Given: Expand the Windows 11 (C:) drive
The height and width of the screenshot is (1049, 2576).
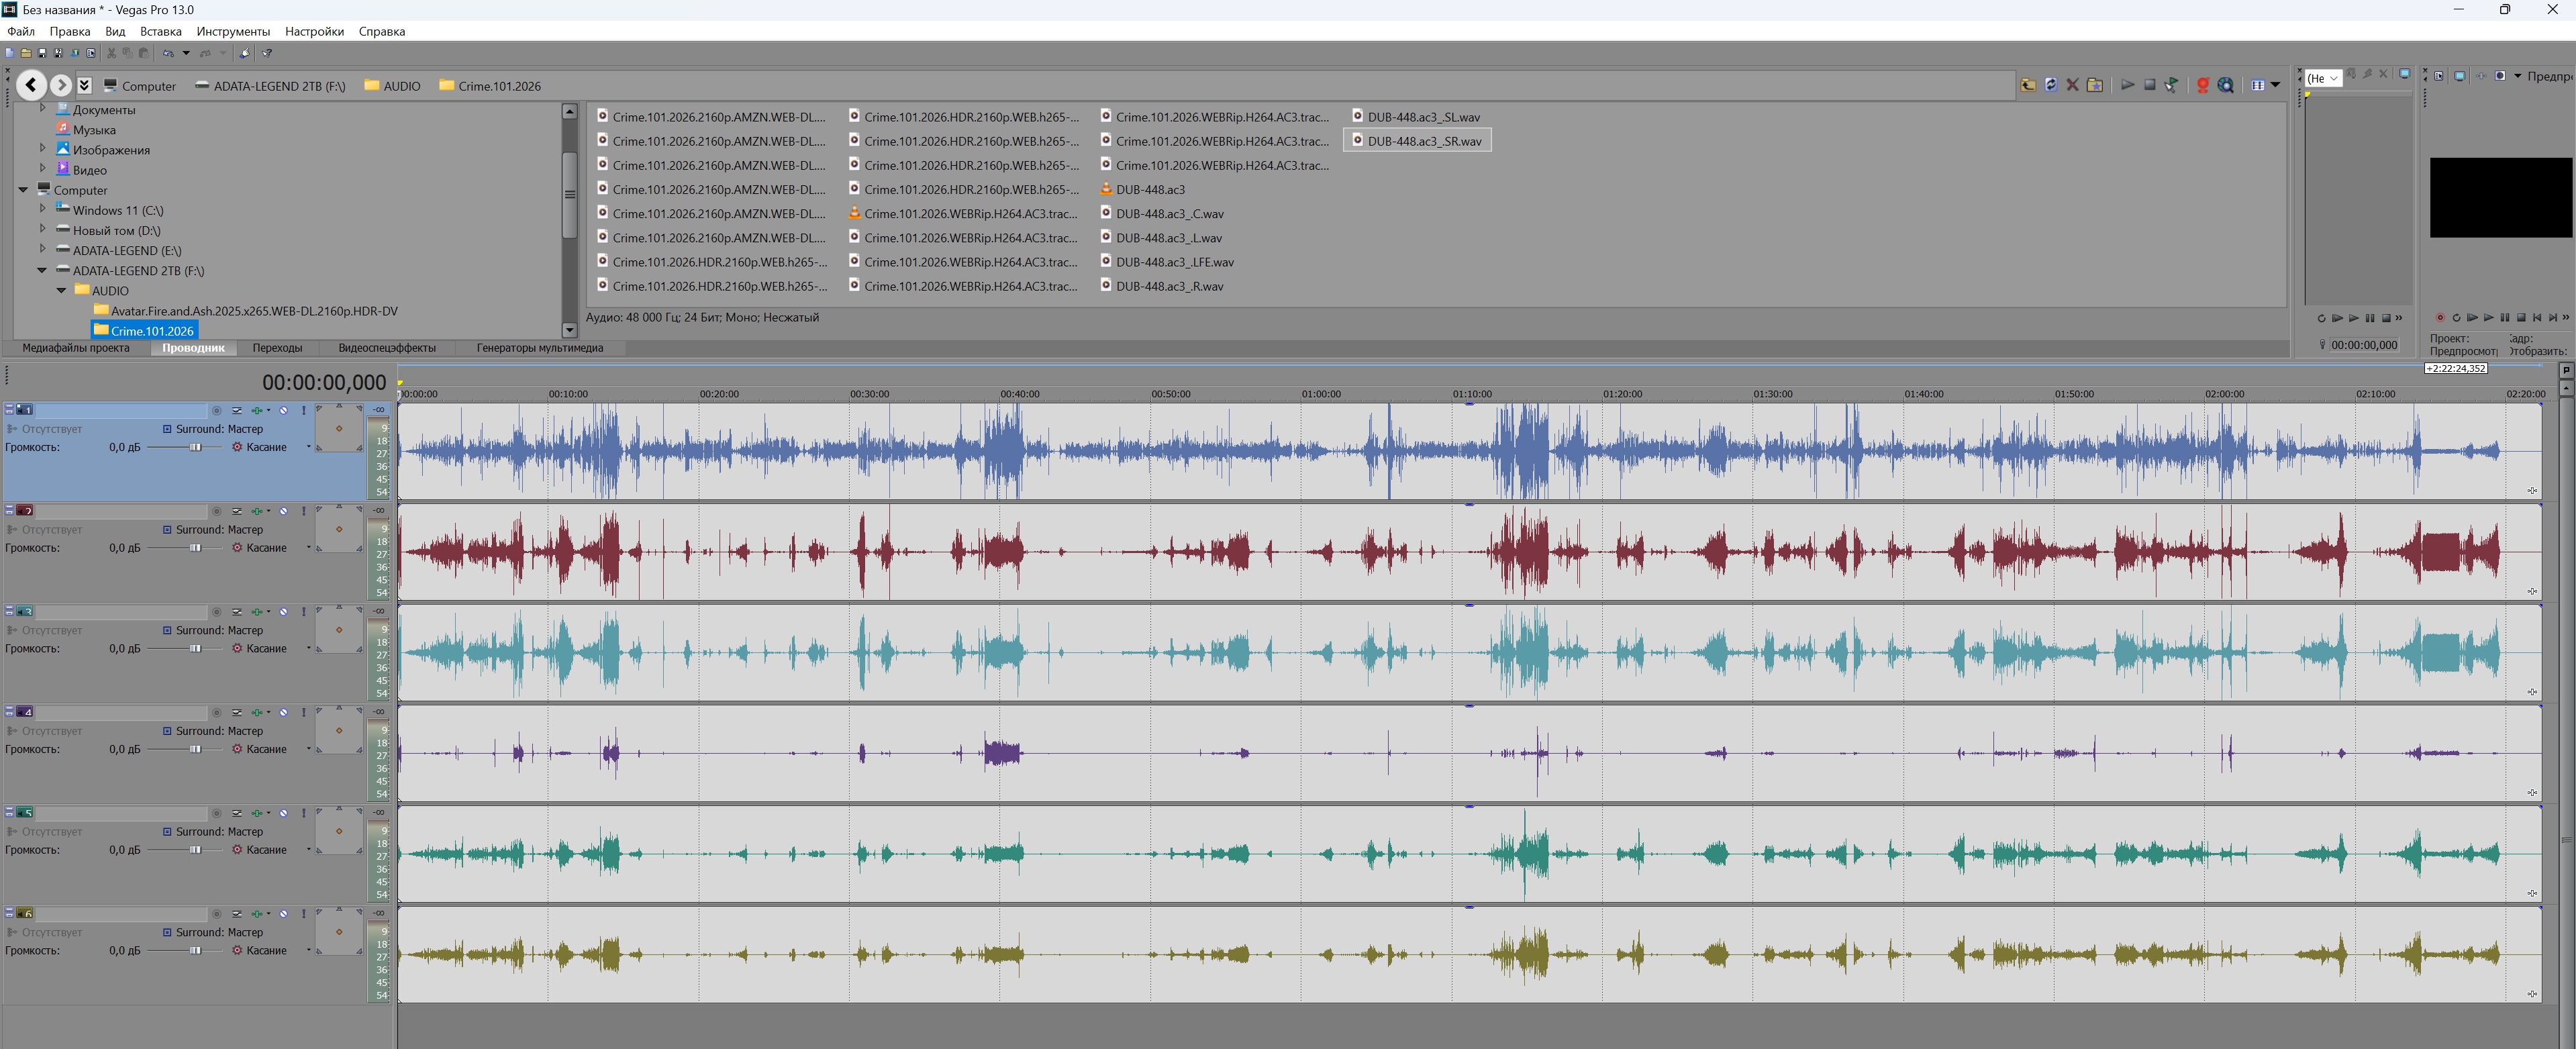Looking at the screenshot, I should (x=42, y=210).
